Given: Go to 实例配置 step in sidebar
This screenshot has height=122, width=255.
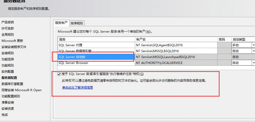Looking at the screenshot, I should tap(8, 72).
